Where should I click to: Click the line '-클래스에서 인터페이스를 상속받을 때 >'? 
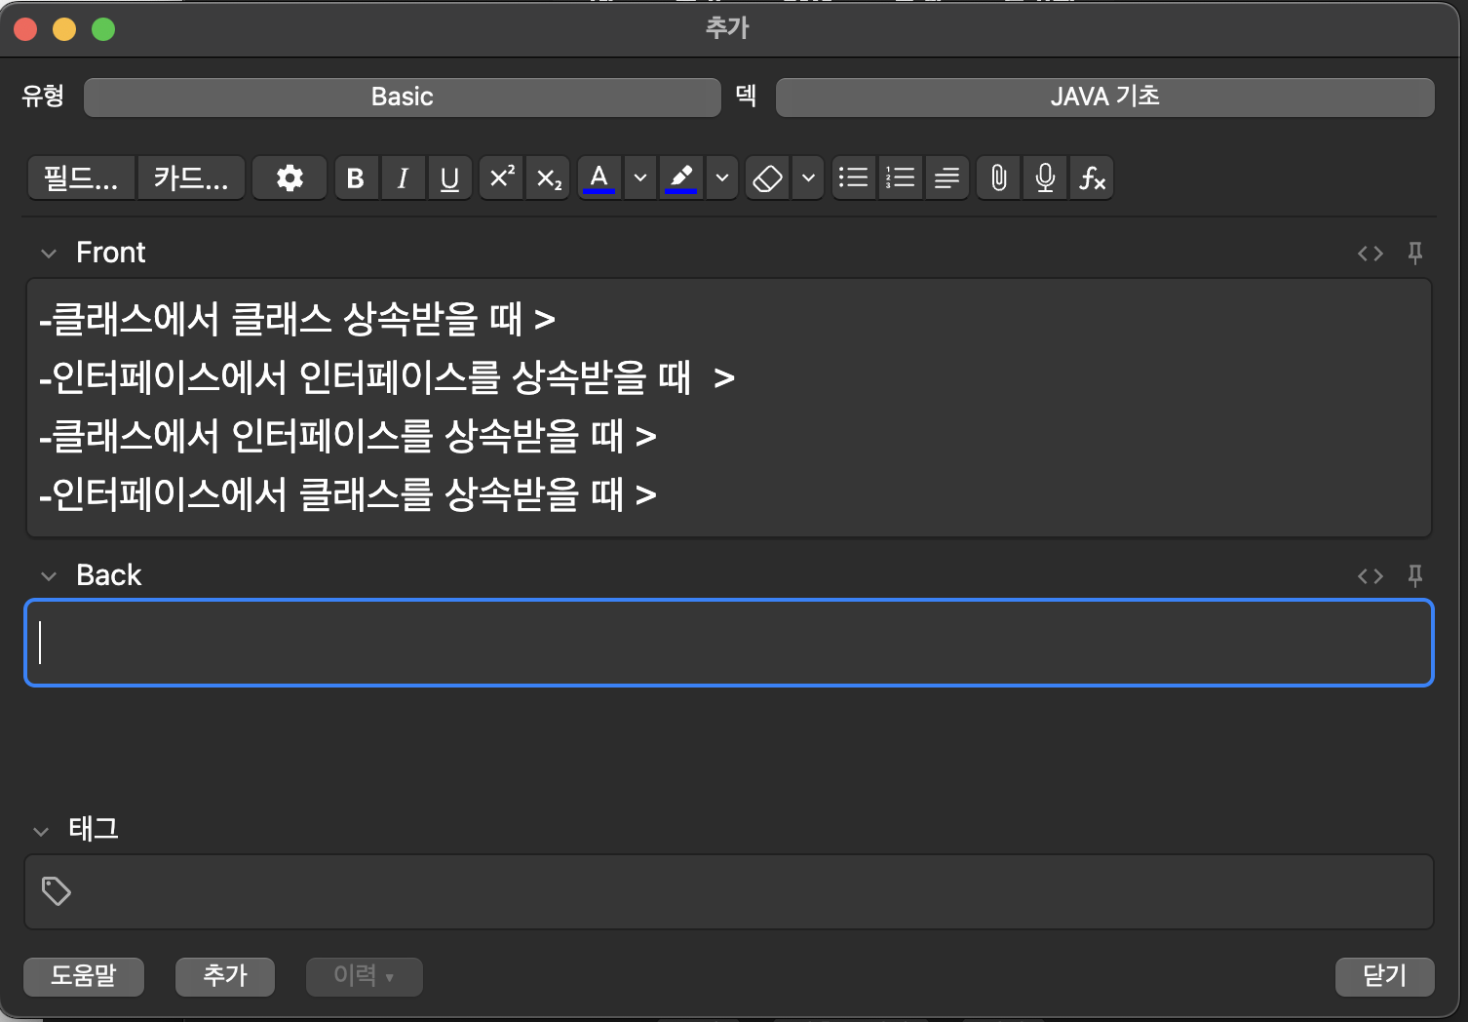[x=348, y=436]
